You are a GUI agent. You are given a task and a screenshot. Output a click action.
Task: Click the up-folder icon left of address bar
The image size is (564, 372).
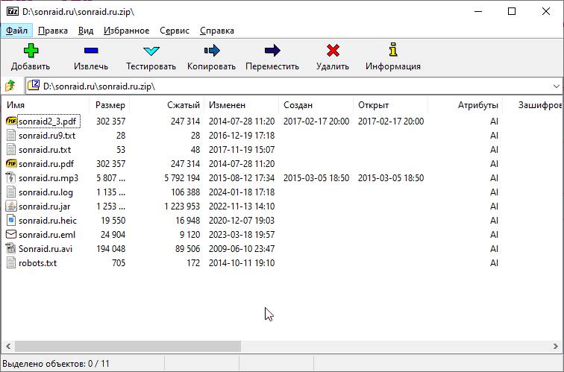pos(10,86)
